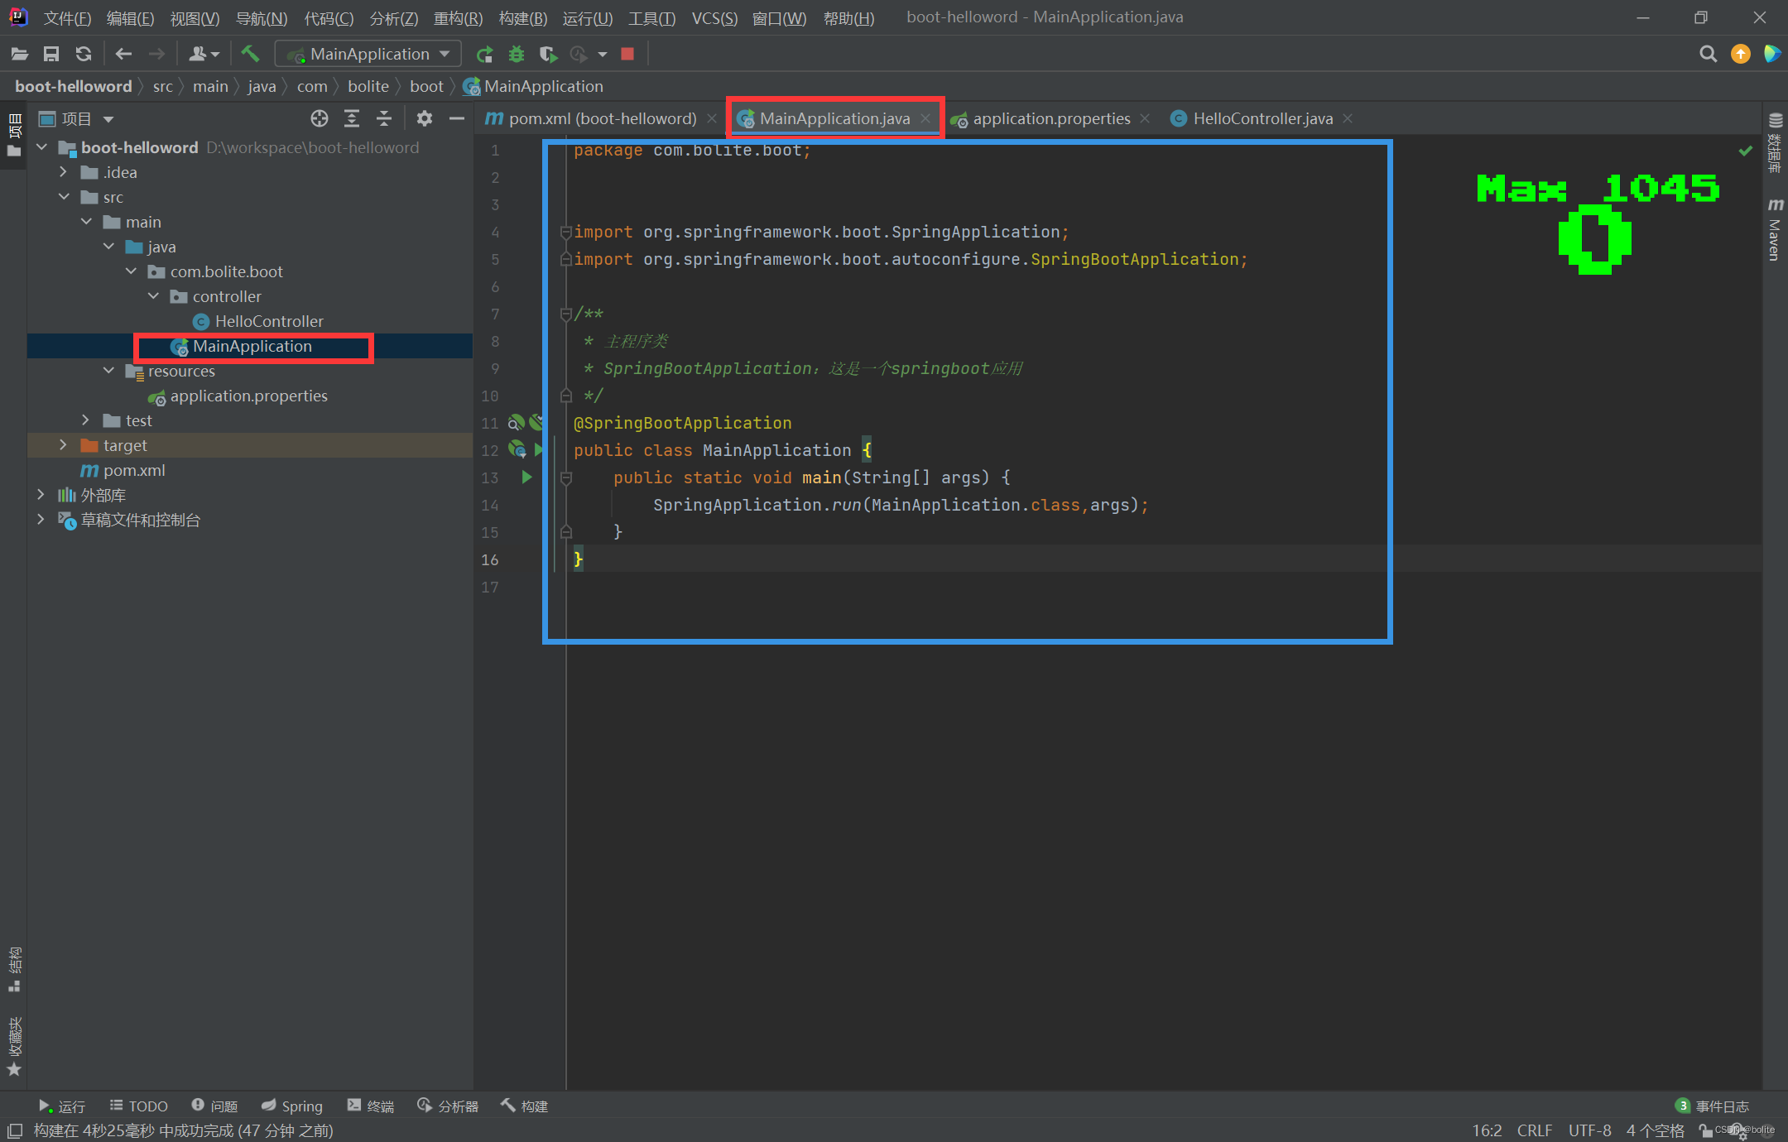The height and width of the screenshot is (1142, 1788).
Task: Click the run gutter arrow on line 13
Action: pyautogui.click(x=526, y=477)
